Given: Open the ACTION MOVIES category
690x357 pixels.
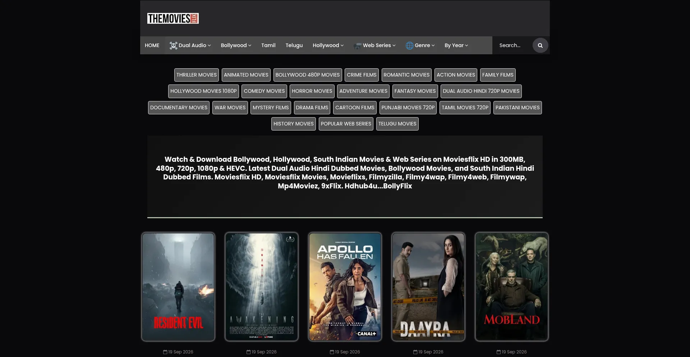Looking at the screenshot, I should [456, 75].
